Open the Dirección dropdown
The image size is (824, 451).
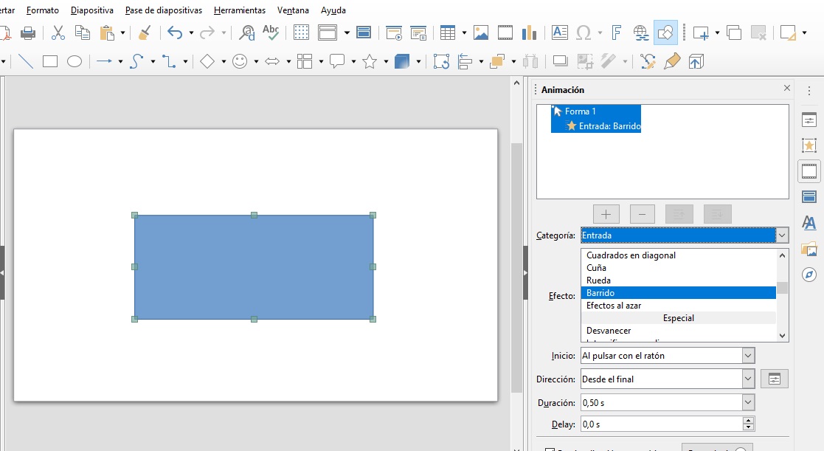click(x=748, y=379)
